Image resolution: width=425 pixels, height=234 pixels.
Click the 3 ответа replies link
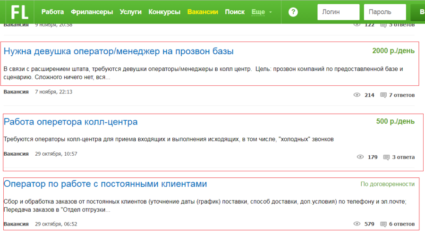pyautogui.click(x=403, y=157)
